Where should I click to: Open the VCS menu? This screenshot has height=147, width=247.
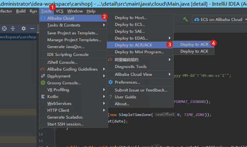[60, 11]
